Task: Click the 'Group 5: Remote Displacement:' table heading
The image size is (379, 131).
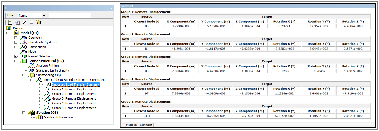Action: coord(146,102)
